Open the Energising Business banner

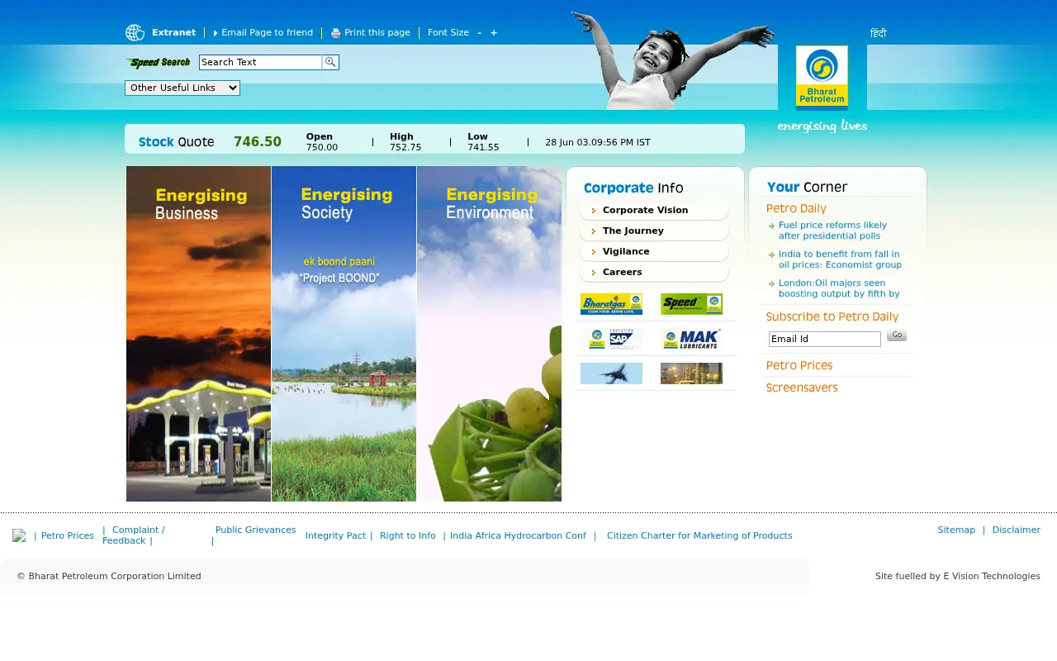click(x=198, y=334)
